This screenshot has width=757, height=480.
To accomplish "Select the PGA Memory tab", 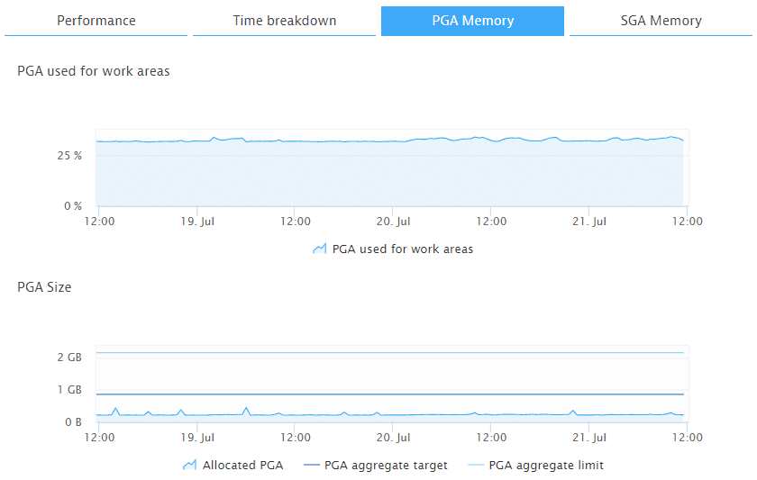I will [x=472, y=21].
